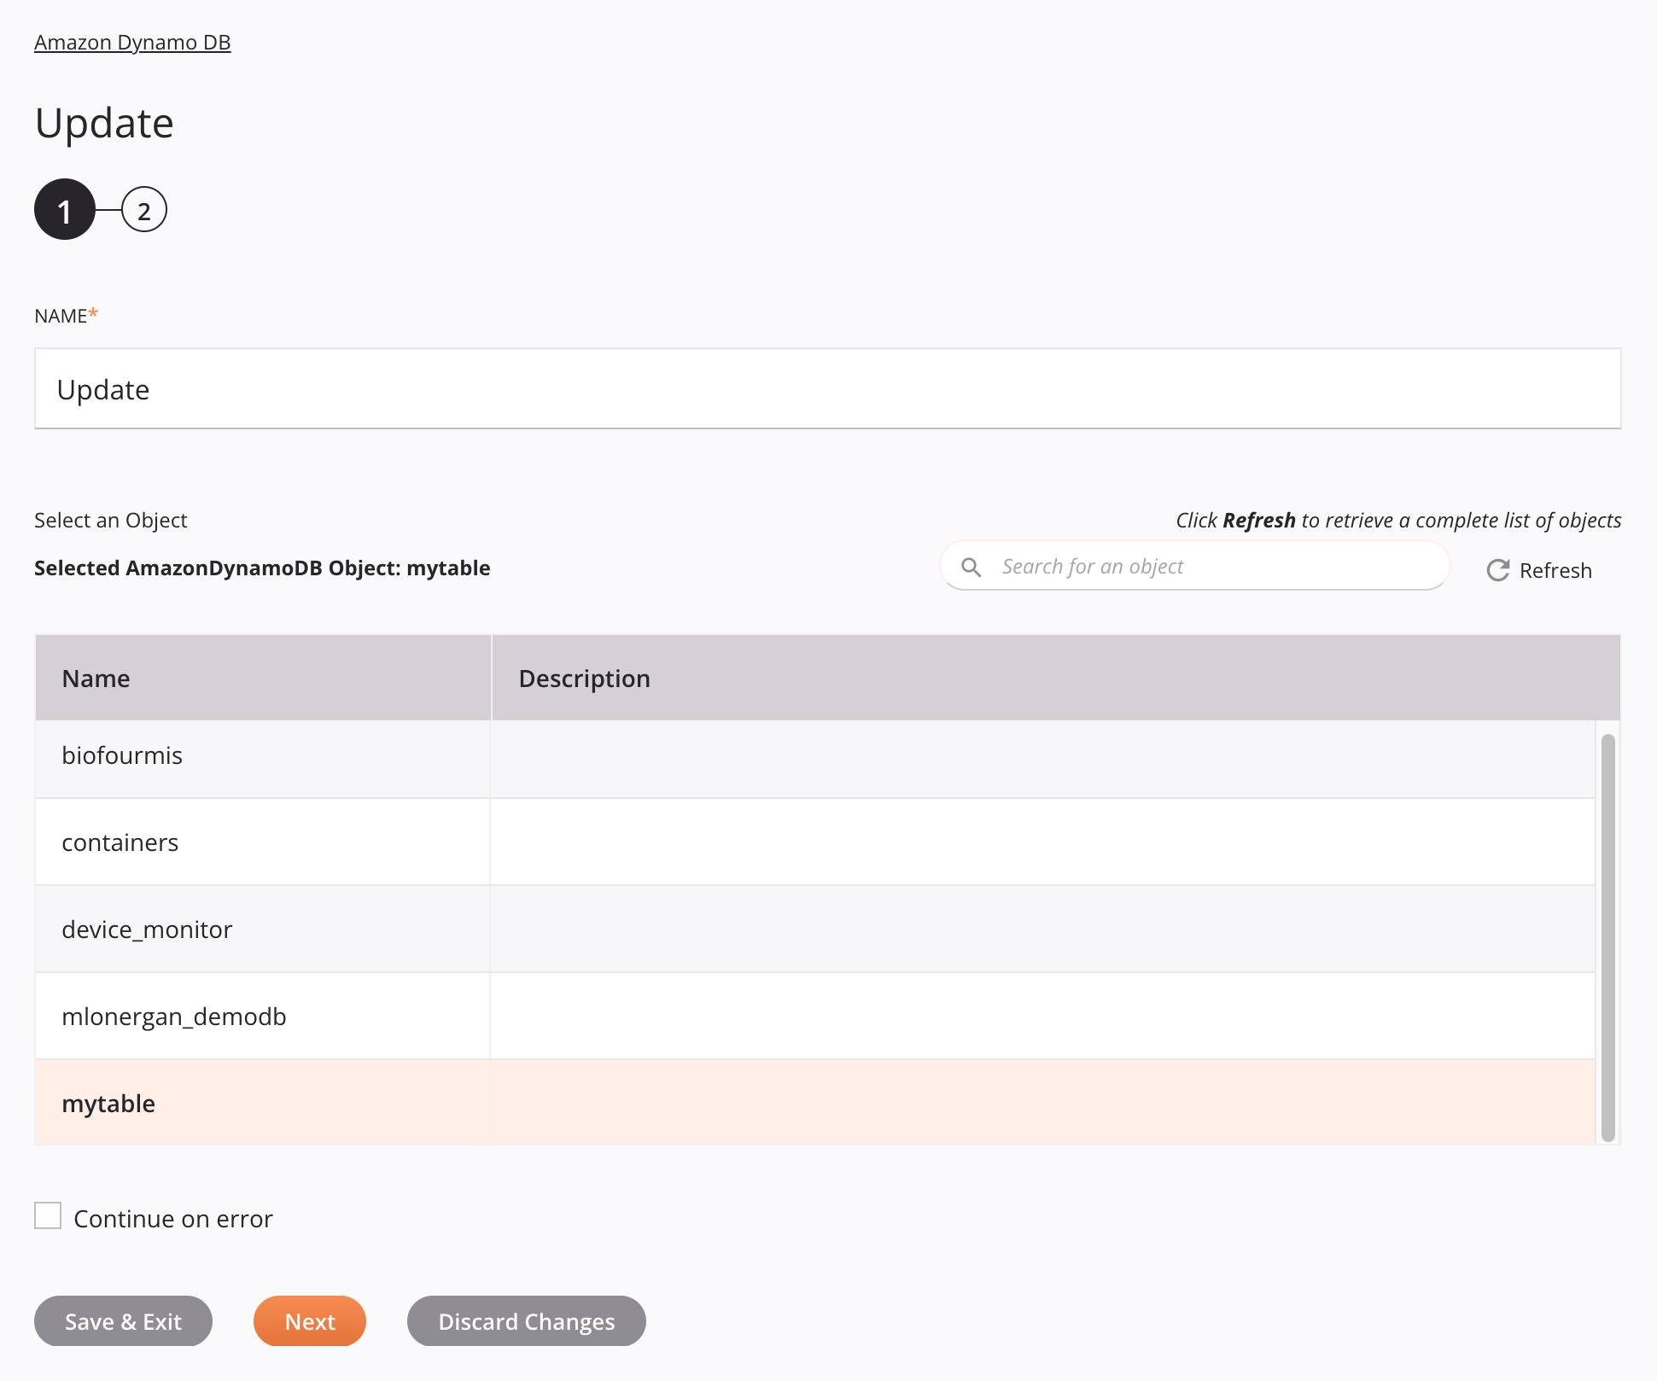Select device_monitor from the objects list
This screenshot has width=1657, height=1381.
point(146,929)
